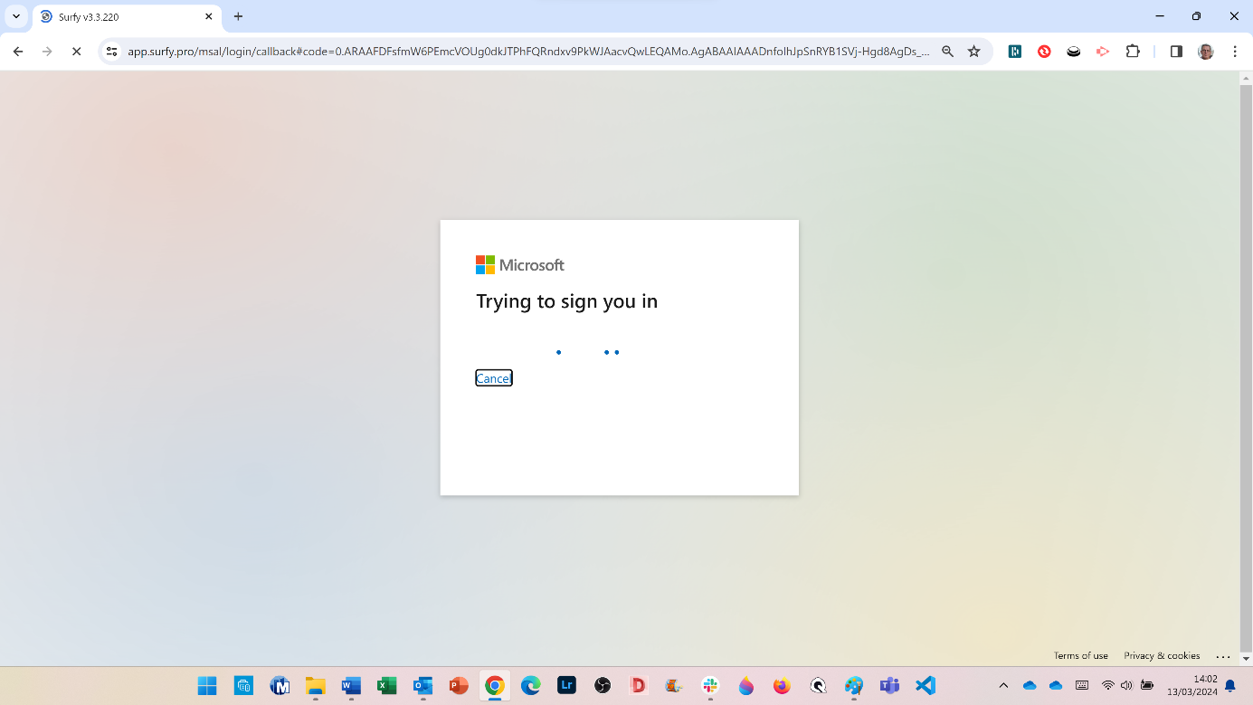
Task: Click the page vertical scrollbar
Action: pos(1246,368)
